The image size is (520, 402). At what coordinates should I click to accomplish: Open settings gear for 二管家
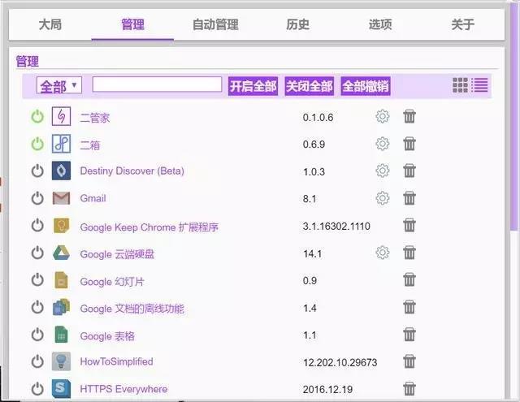click(383, 116)
